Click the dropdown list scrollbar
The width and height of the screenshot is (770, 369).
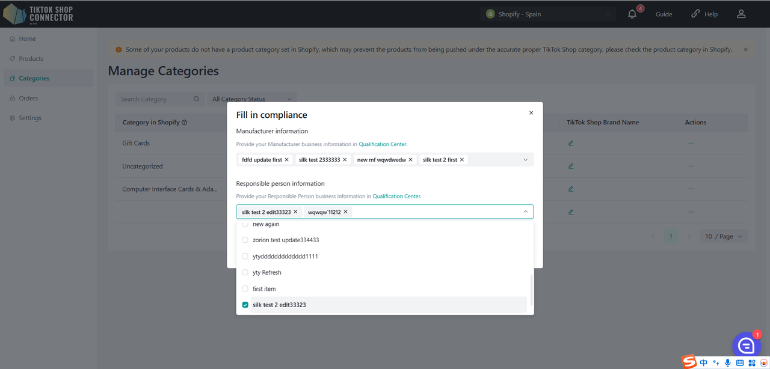point(531,290)
